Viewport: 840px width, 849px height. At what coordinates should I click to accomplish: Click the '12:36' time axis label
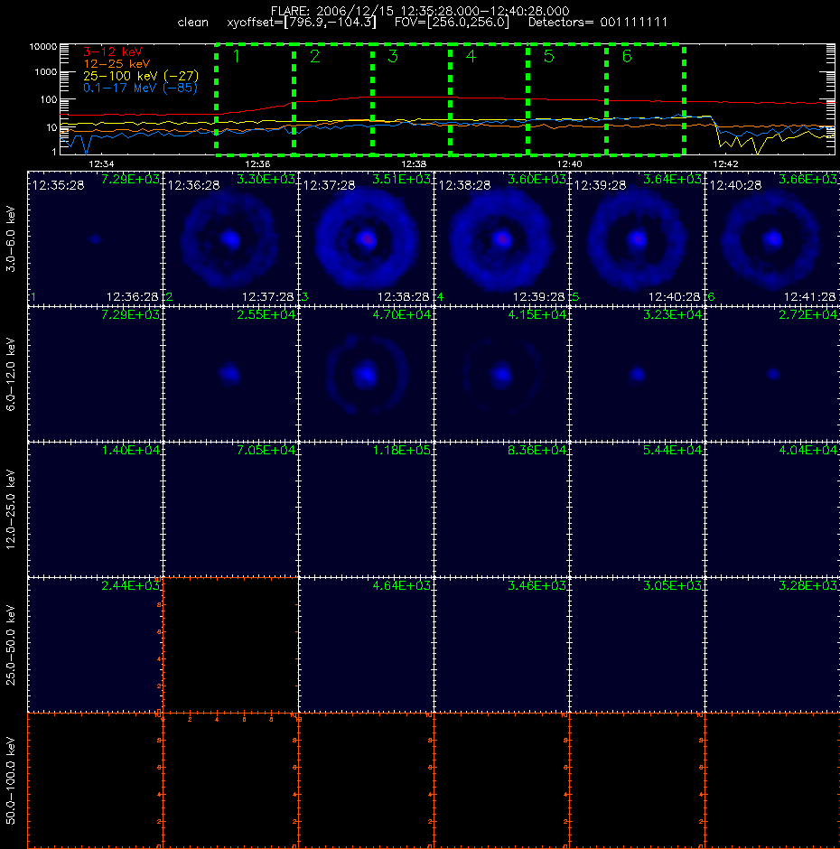257,163
